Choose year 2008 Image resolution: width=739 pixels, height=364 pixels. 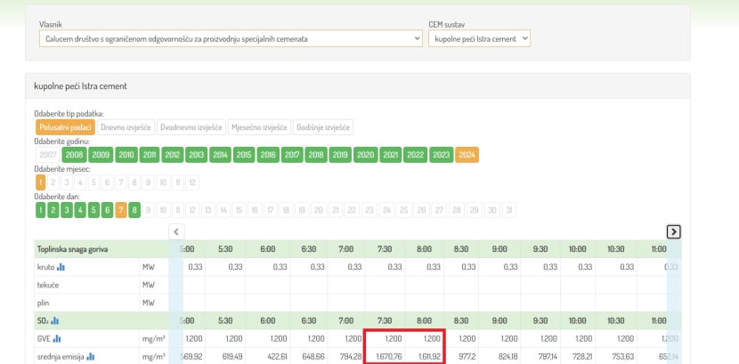[74, 155]
